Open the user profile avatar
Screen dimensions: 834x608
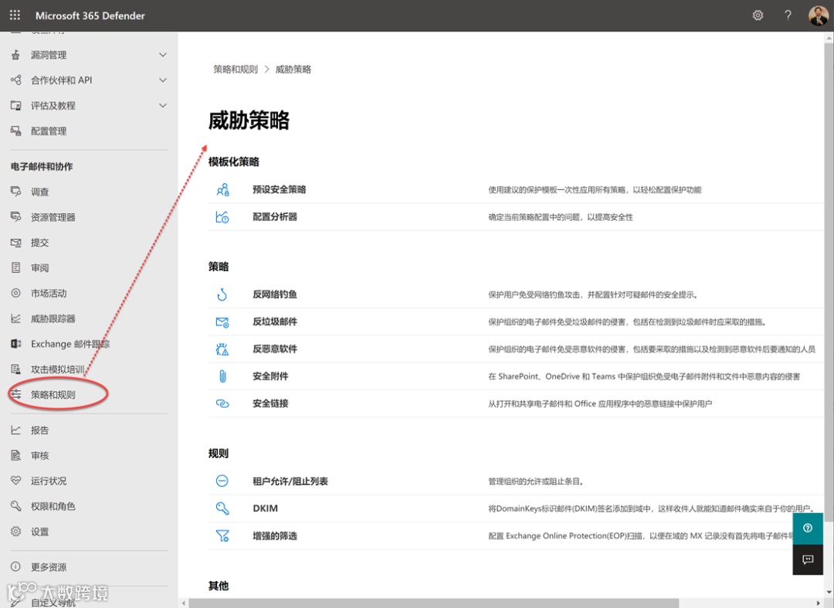pyautogui.click(x=818, y=15)
